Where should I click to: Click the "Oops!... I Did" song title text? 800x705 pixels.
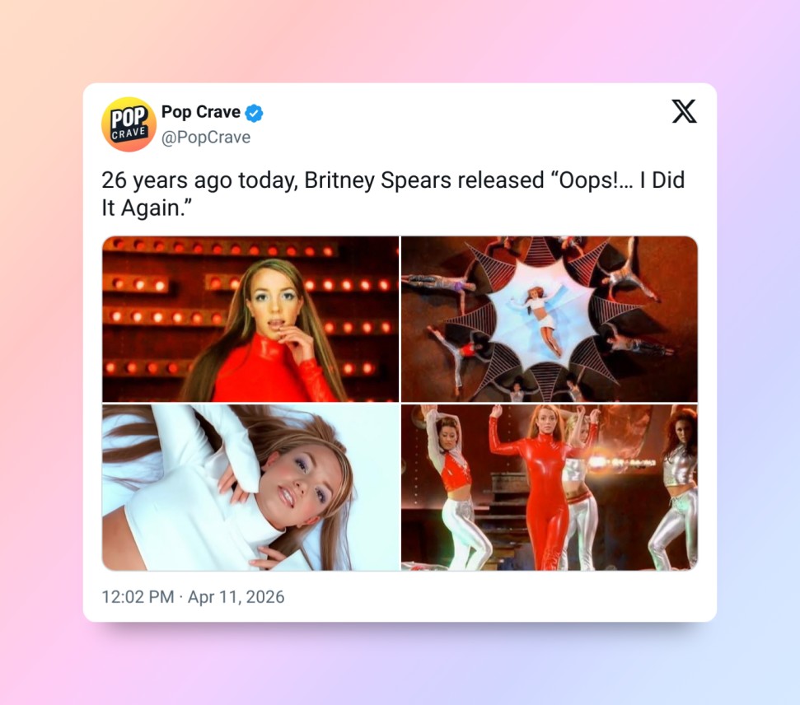(617, 180)
